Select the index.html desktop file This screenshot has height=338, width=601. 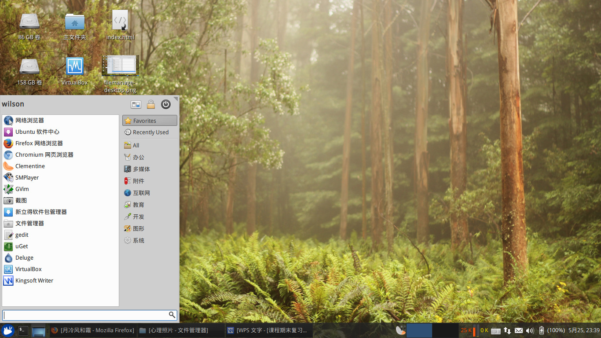coord(120,26)
